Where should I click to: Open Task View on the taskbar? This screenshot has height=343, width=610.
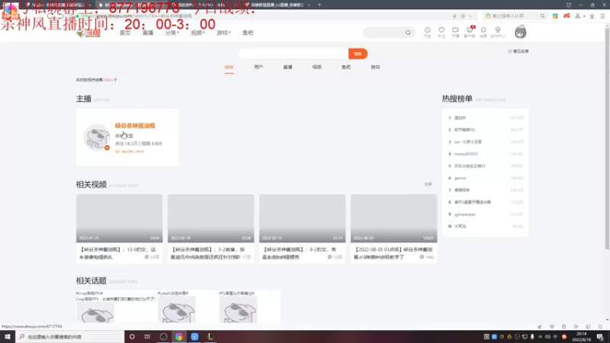pyautogui.click(x=147, y=337)
